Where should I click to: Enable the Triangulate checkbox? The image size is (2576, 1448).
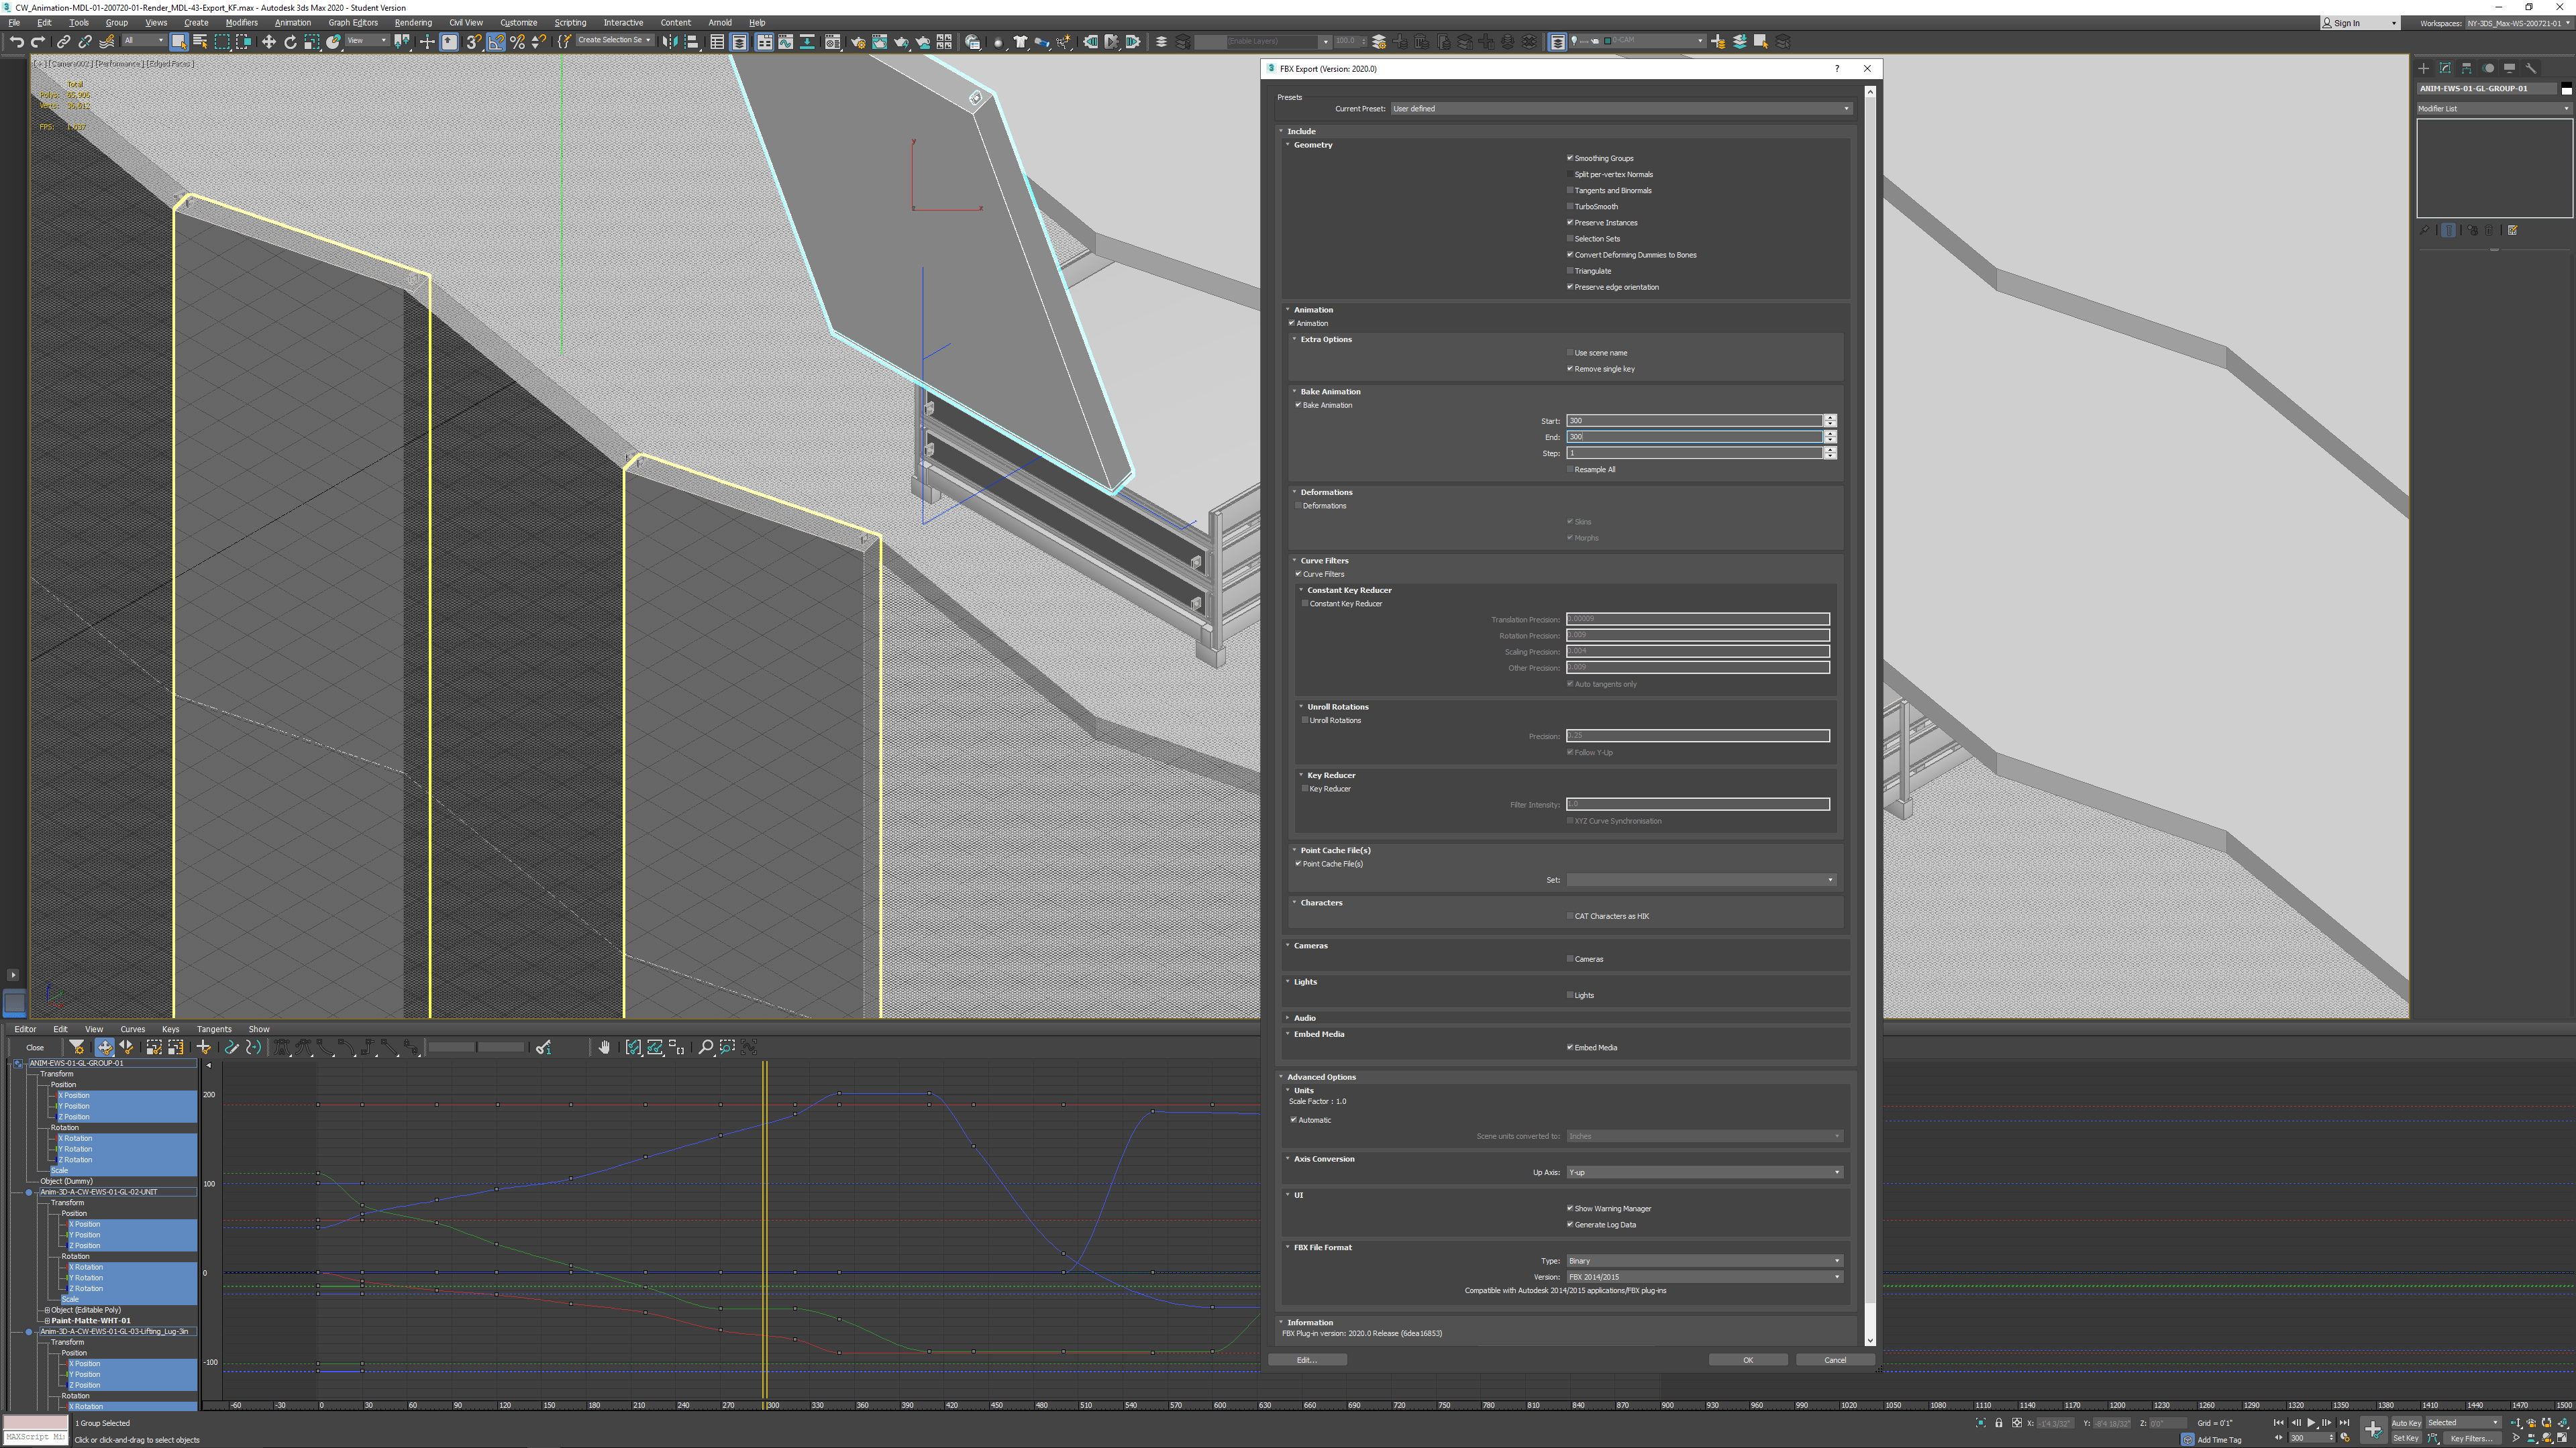1570,271
